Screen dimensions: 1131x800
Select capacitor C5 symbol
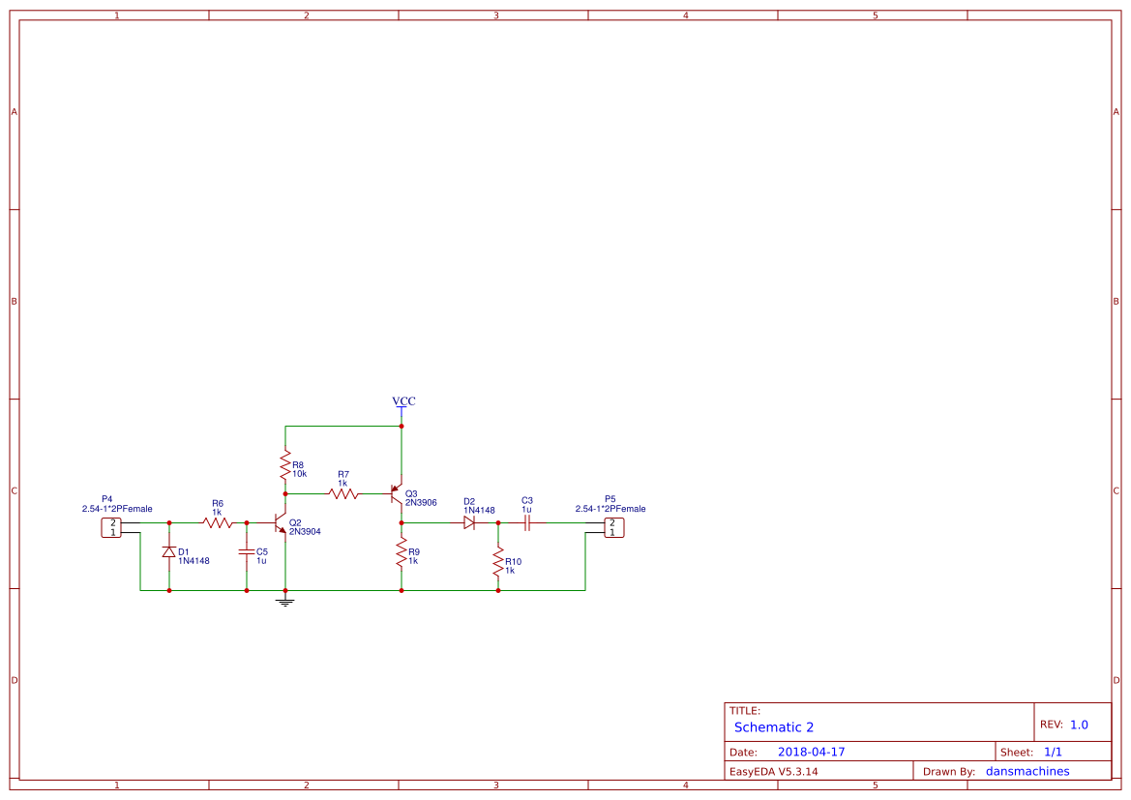[248, 552]
